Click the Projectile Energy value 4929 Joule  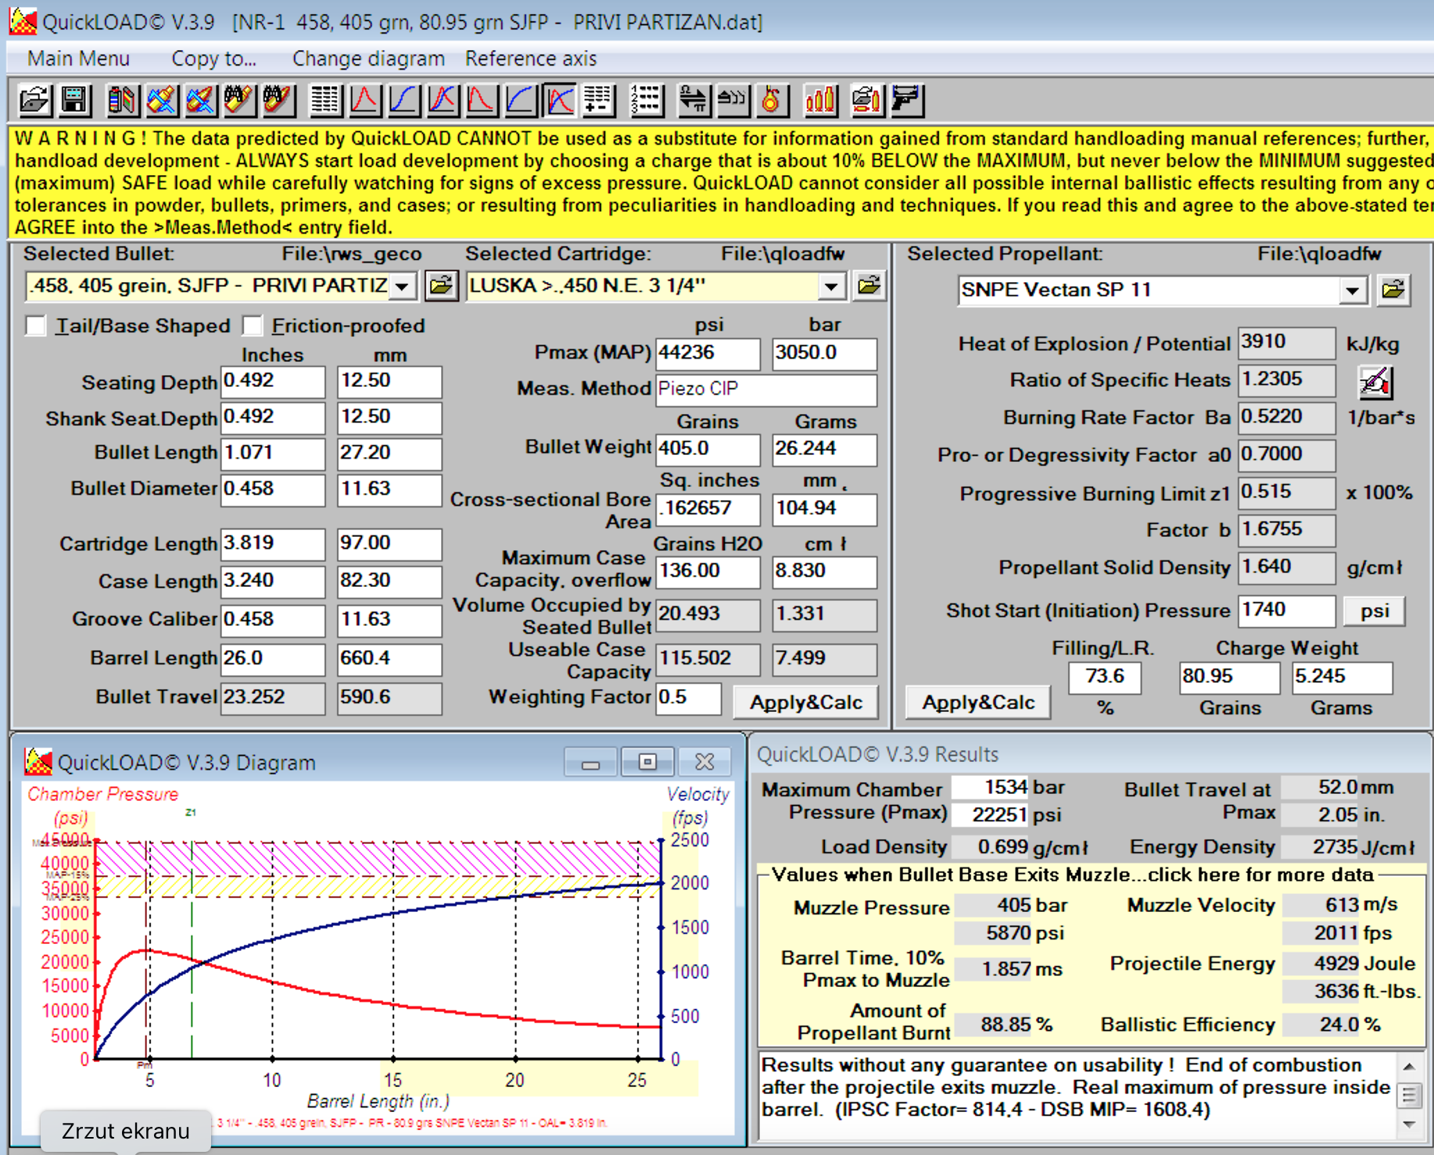[x=1322, y=964]
